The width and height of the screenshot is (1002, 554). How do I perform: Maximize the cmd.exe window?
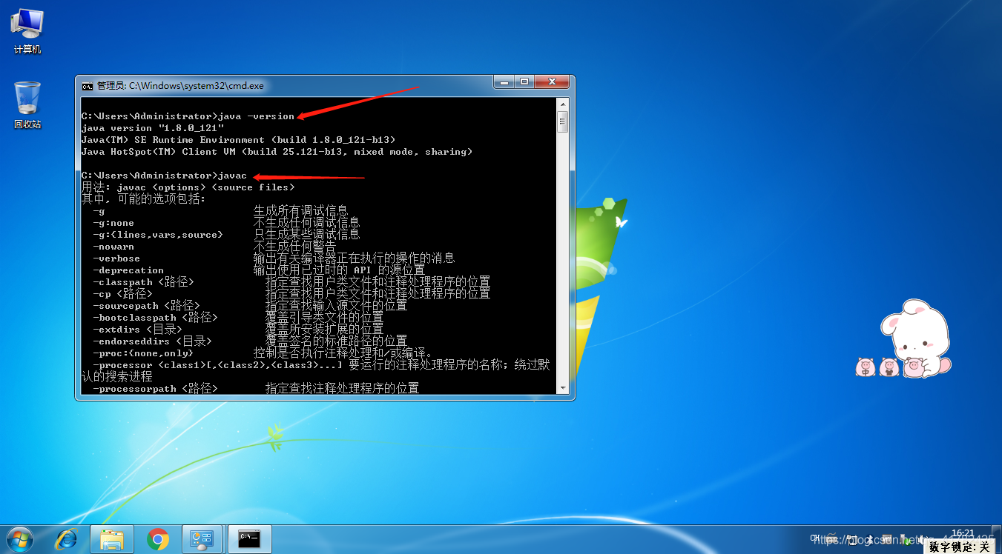524,81
